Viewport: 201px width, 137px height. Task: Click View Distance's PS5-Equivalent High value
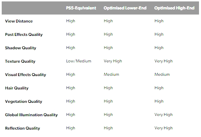click(71, 21)
